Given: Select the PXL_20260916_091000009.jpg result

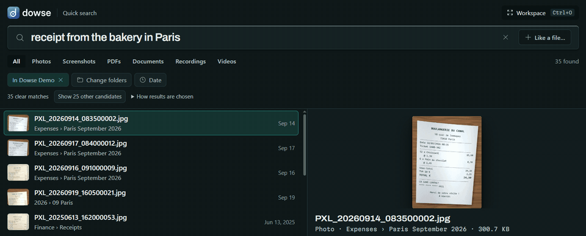Looking at the screenshot, I should tap(151, 173).
